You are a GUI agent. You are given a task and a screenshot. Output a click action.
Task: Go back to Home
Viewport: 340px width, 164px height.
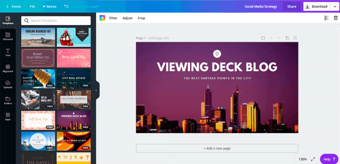(14, 7)
